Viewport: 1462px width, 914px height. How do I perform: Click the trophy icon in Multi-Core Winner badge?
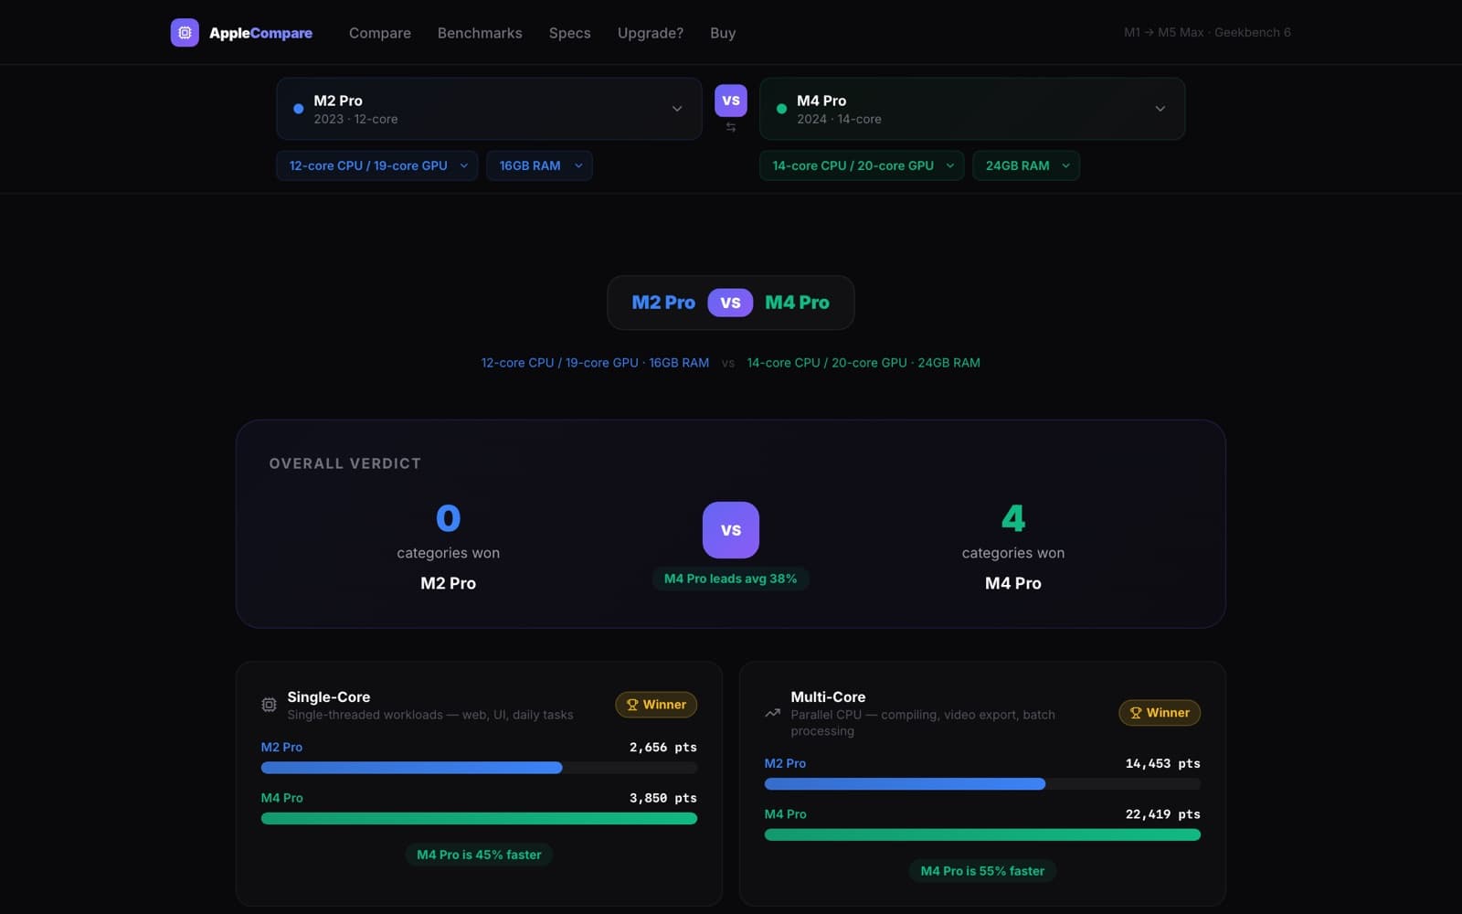tap(1136, 713)
